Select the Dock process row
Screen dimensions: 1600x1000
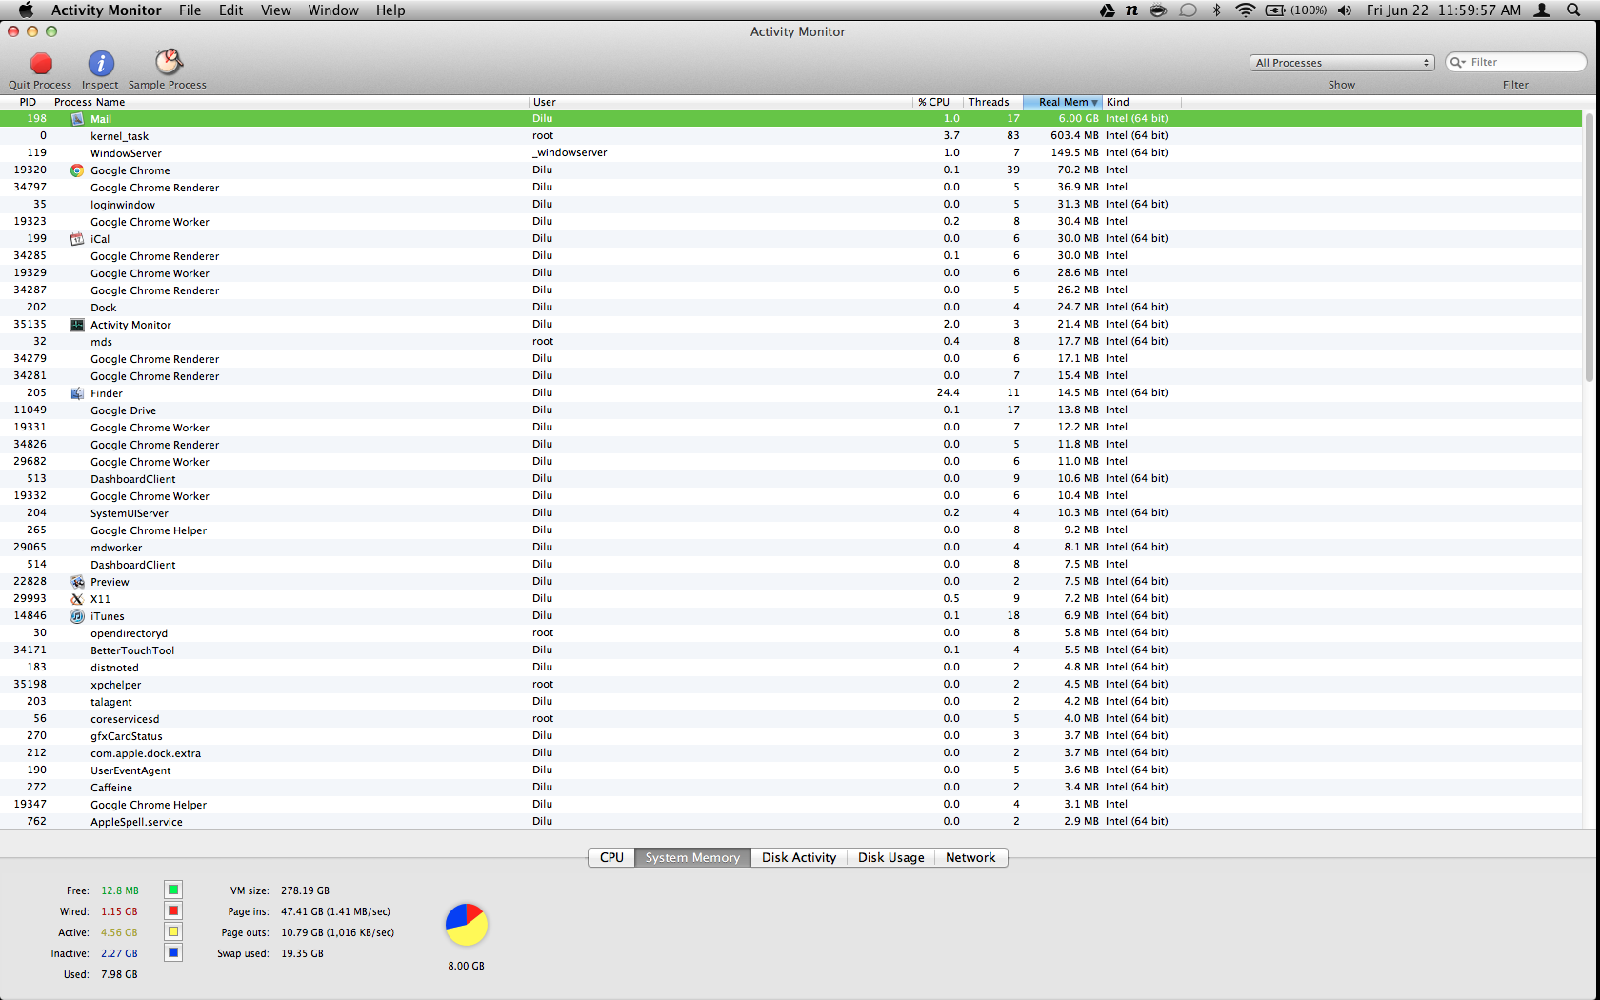tap(791, 308)
